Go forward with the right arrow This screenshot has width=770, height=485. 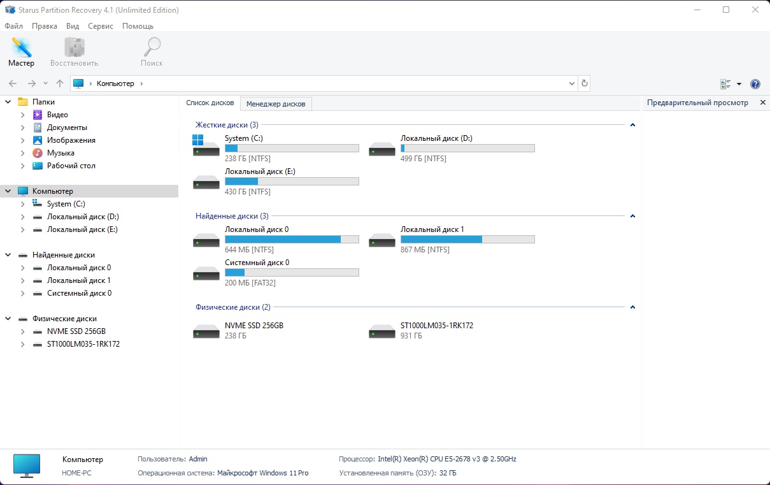31,83
